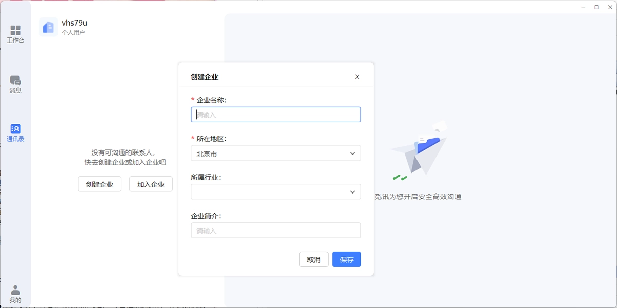Click the 创建企业 button

pos(99,184)
